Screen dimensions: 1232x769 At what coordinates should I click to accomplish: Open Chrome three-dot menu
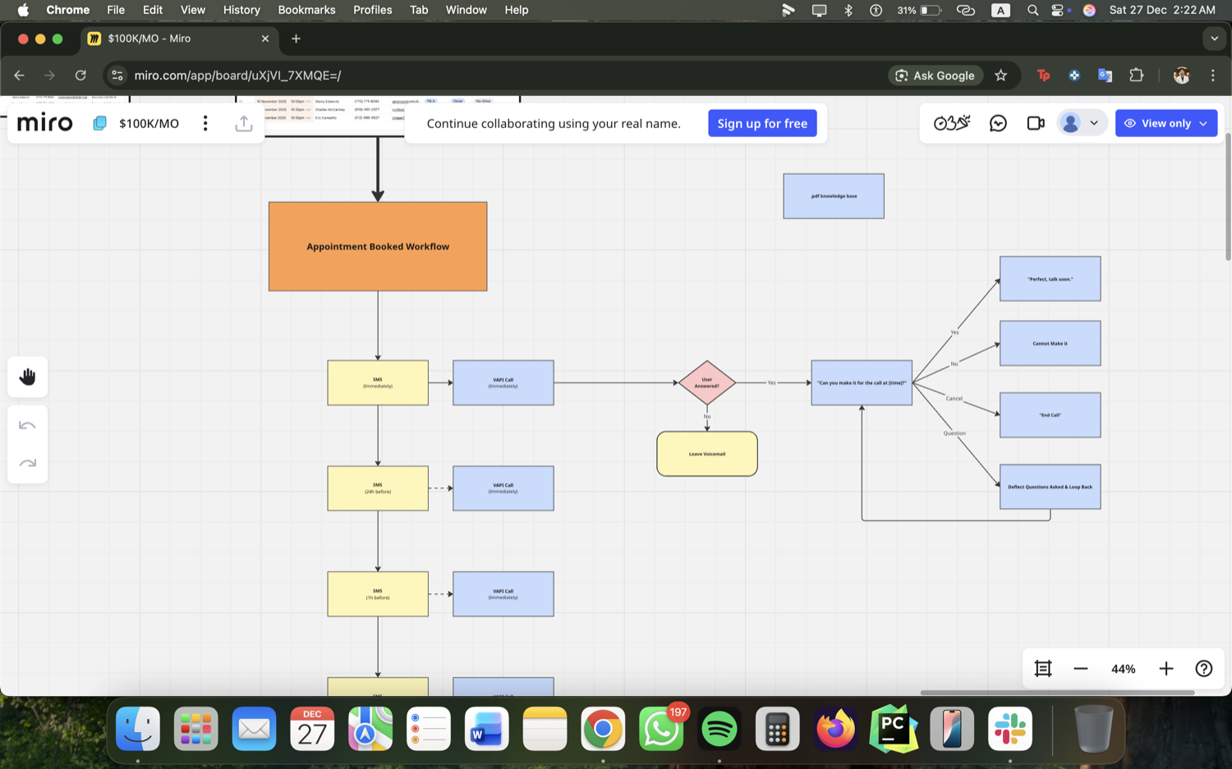click(x=1213, y=76)
